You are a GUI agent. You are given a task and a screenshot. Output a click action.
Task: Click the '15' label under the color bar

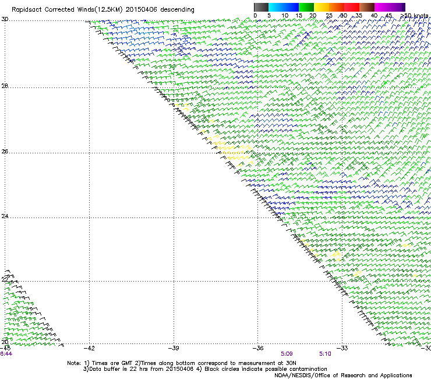299,16
